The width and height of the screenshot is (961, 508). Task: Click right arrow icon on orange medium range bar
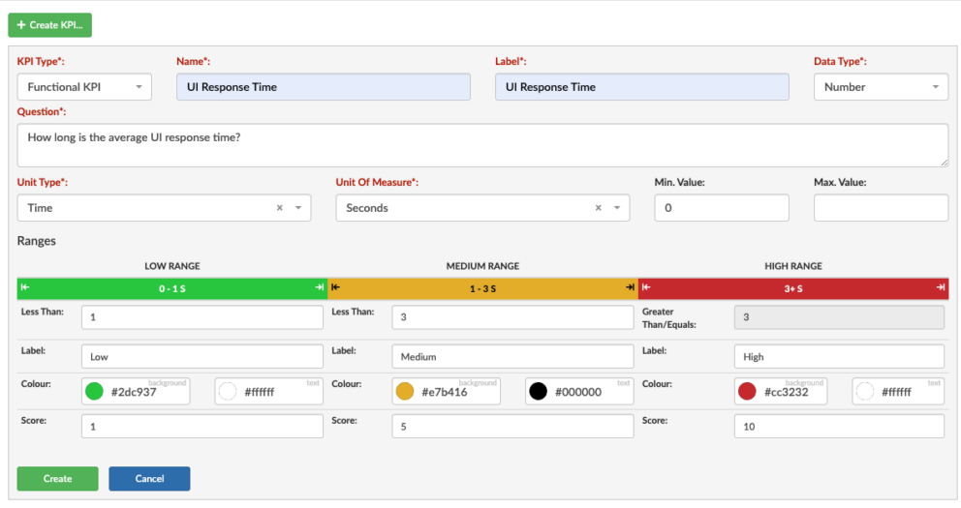click(630, 287)
